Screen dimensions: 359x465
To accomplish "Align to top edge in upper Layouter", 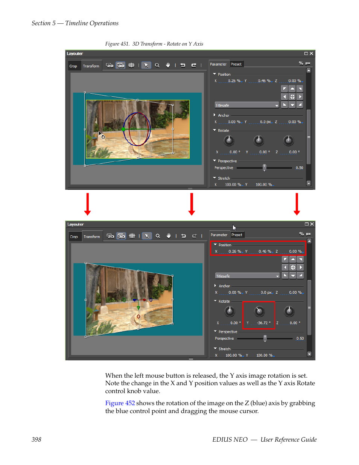I will click(x=292, y=89).
